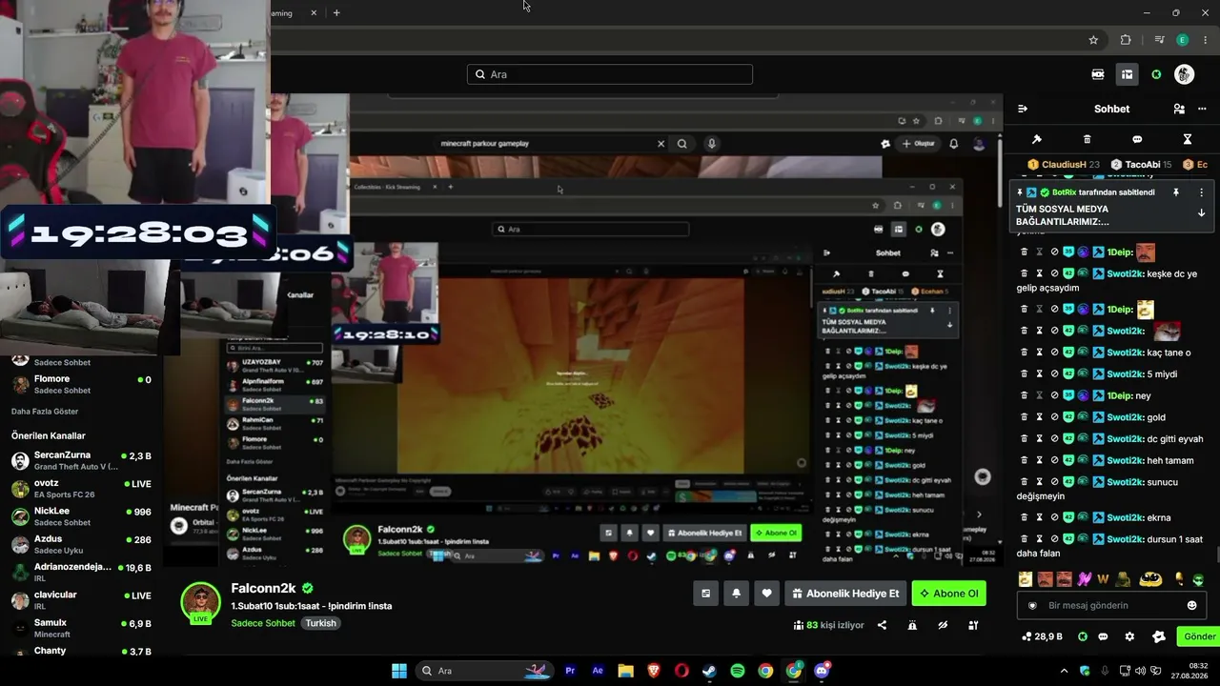Viewport: 1220px width, 686px height.
Task: Ban the sender of the 'gold' message
Action: [1055, 417]
